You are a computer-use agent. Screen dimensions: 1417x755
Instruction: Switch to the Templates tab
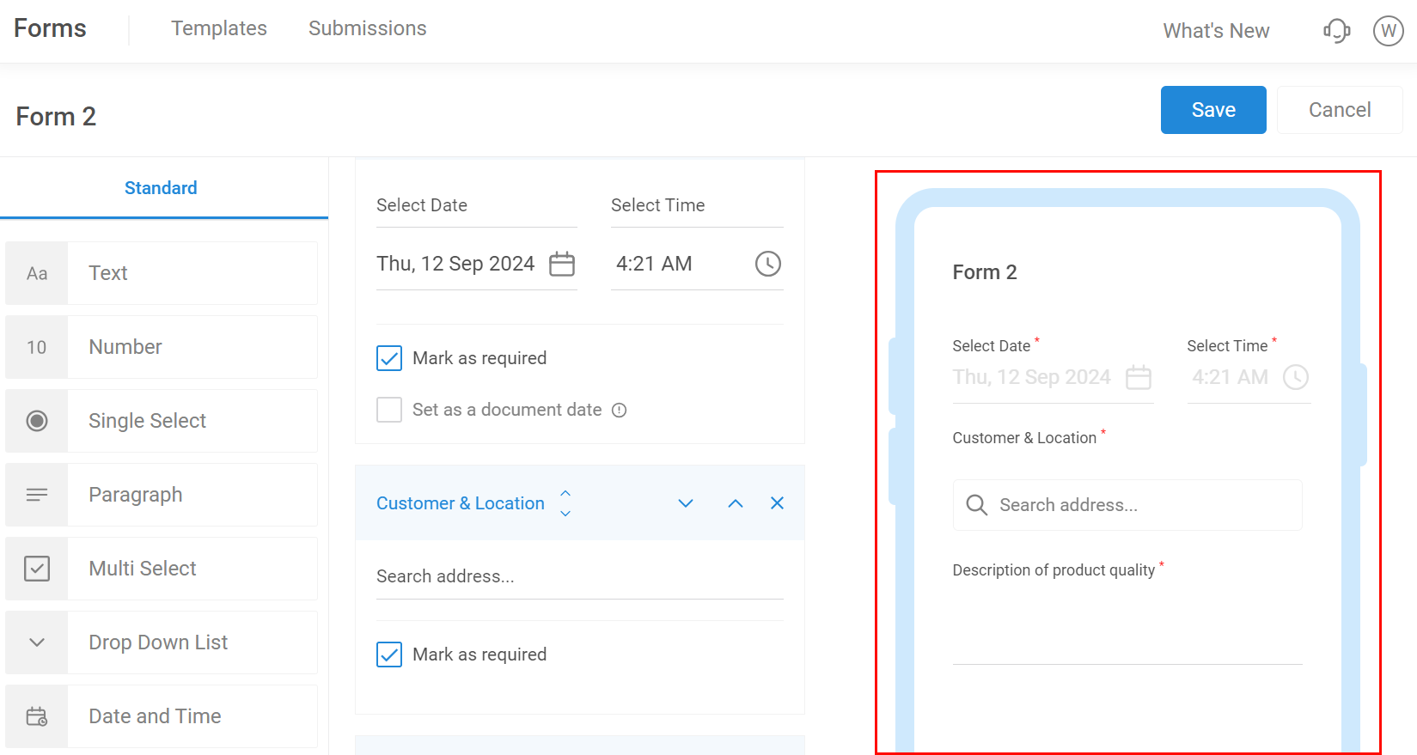coord(219,28)
